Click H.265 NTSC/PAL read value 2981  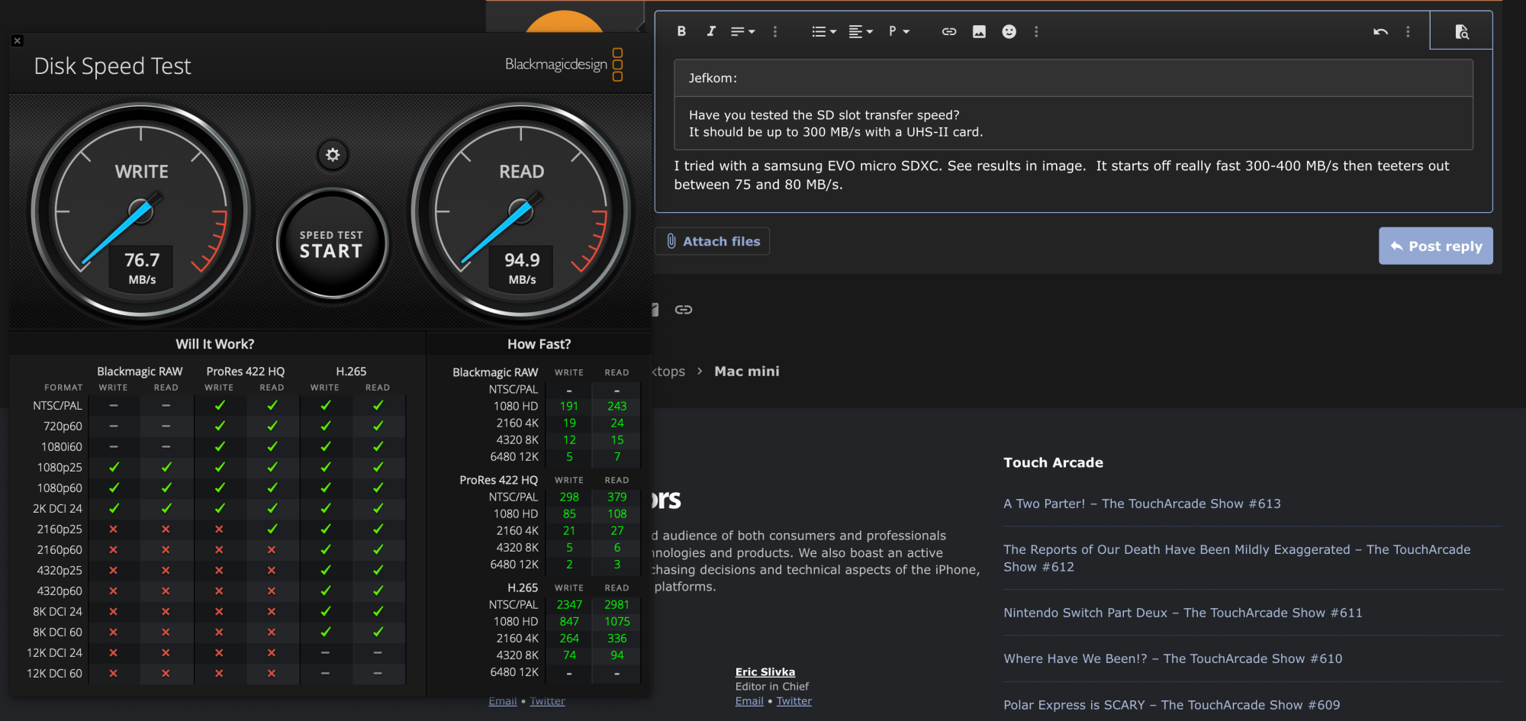(x=617, y=604)
